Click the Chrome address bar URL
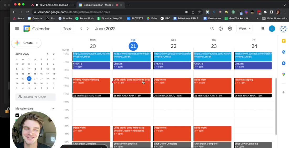289x148 pixels. coord(74,12)
